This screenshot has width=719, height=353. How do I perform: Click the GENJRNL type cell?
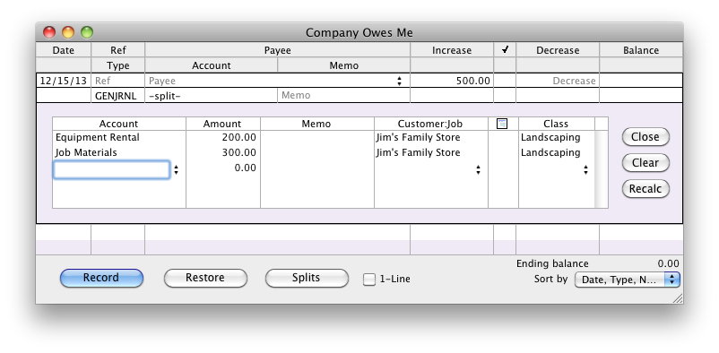pyautogui.click(x=117, y=95)
